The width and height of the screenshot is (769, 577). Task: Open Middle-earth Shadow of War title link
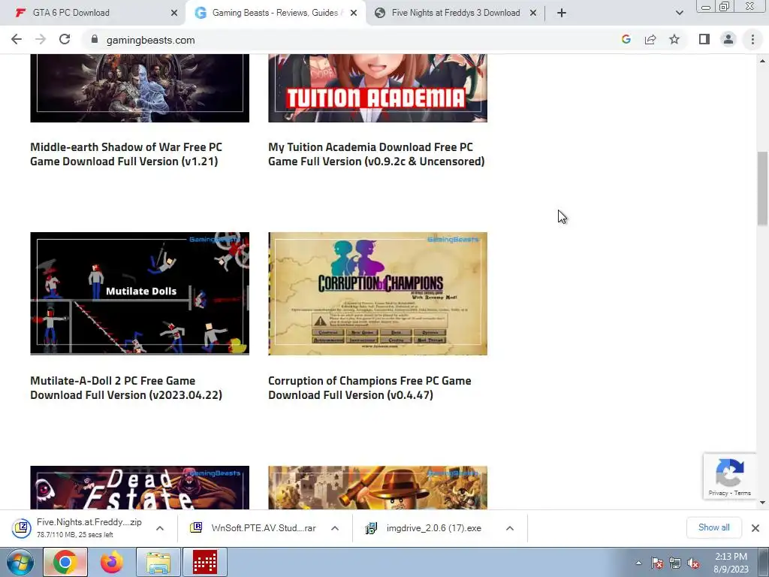point(126,154)
